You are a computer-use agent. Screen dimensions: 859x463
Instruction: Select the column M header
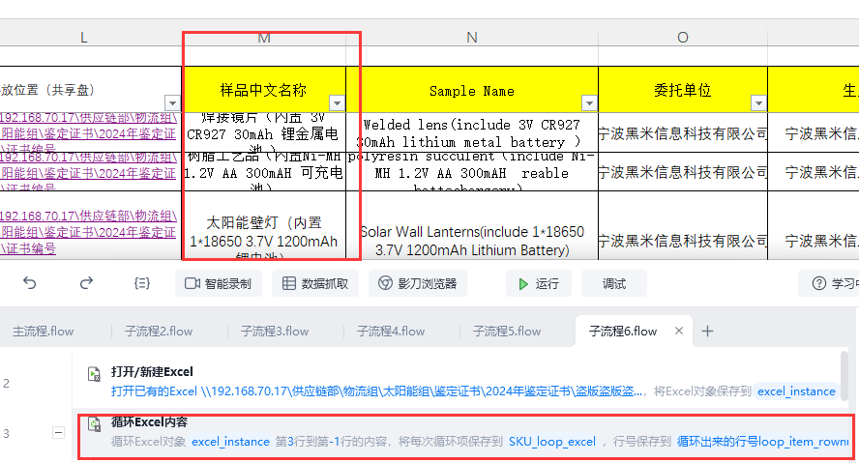pyautogui.click(x=264, y=38)
